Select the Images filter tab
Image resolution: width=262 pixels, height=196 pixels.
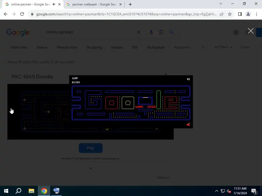tap(117, 47)
